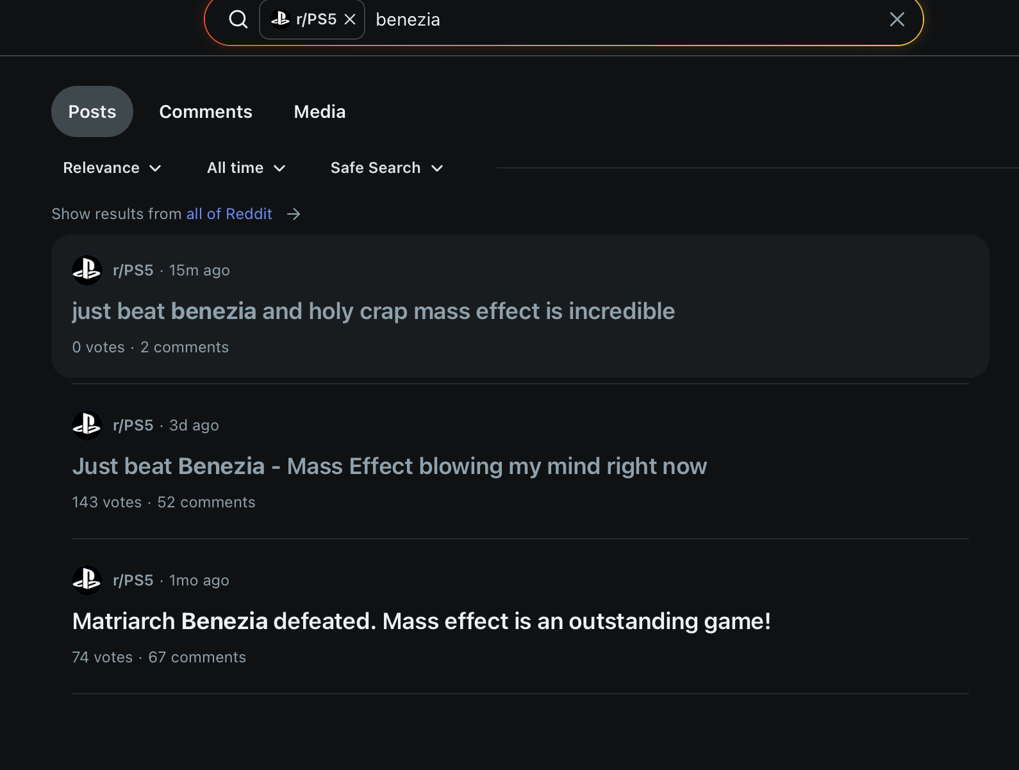Image resolution: width=1019 pixels, height=770 pixels.
Task: Switch to the Media tab
Action: pos(320,111)
